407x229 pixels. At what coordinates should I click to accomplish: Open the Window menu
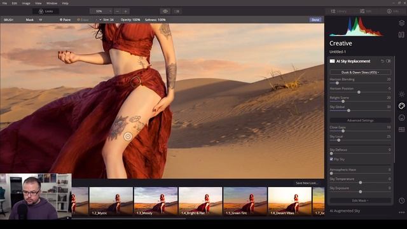(x=52, y=3)
